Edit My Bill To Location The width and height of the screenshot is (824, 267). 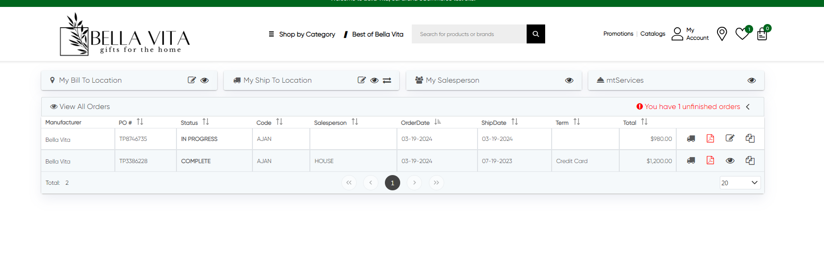pyautogui.click(x=192, y=80)
